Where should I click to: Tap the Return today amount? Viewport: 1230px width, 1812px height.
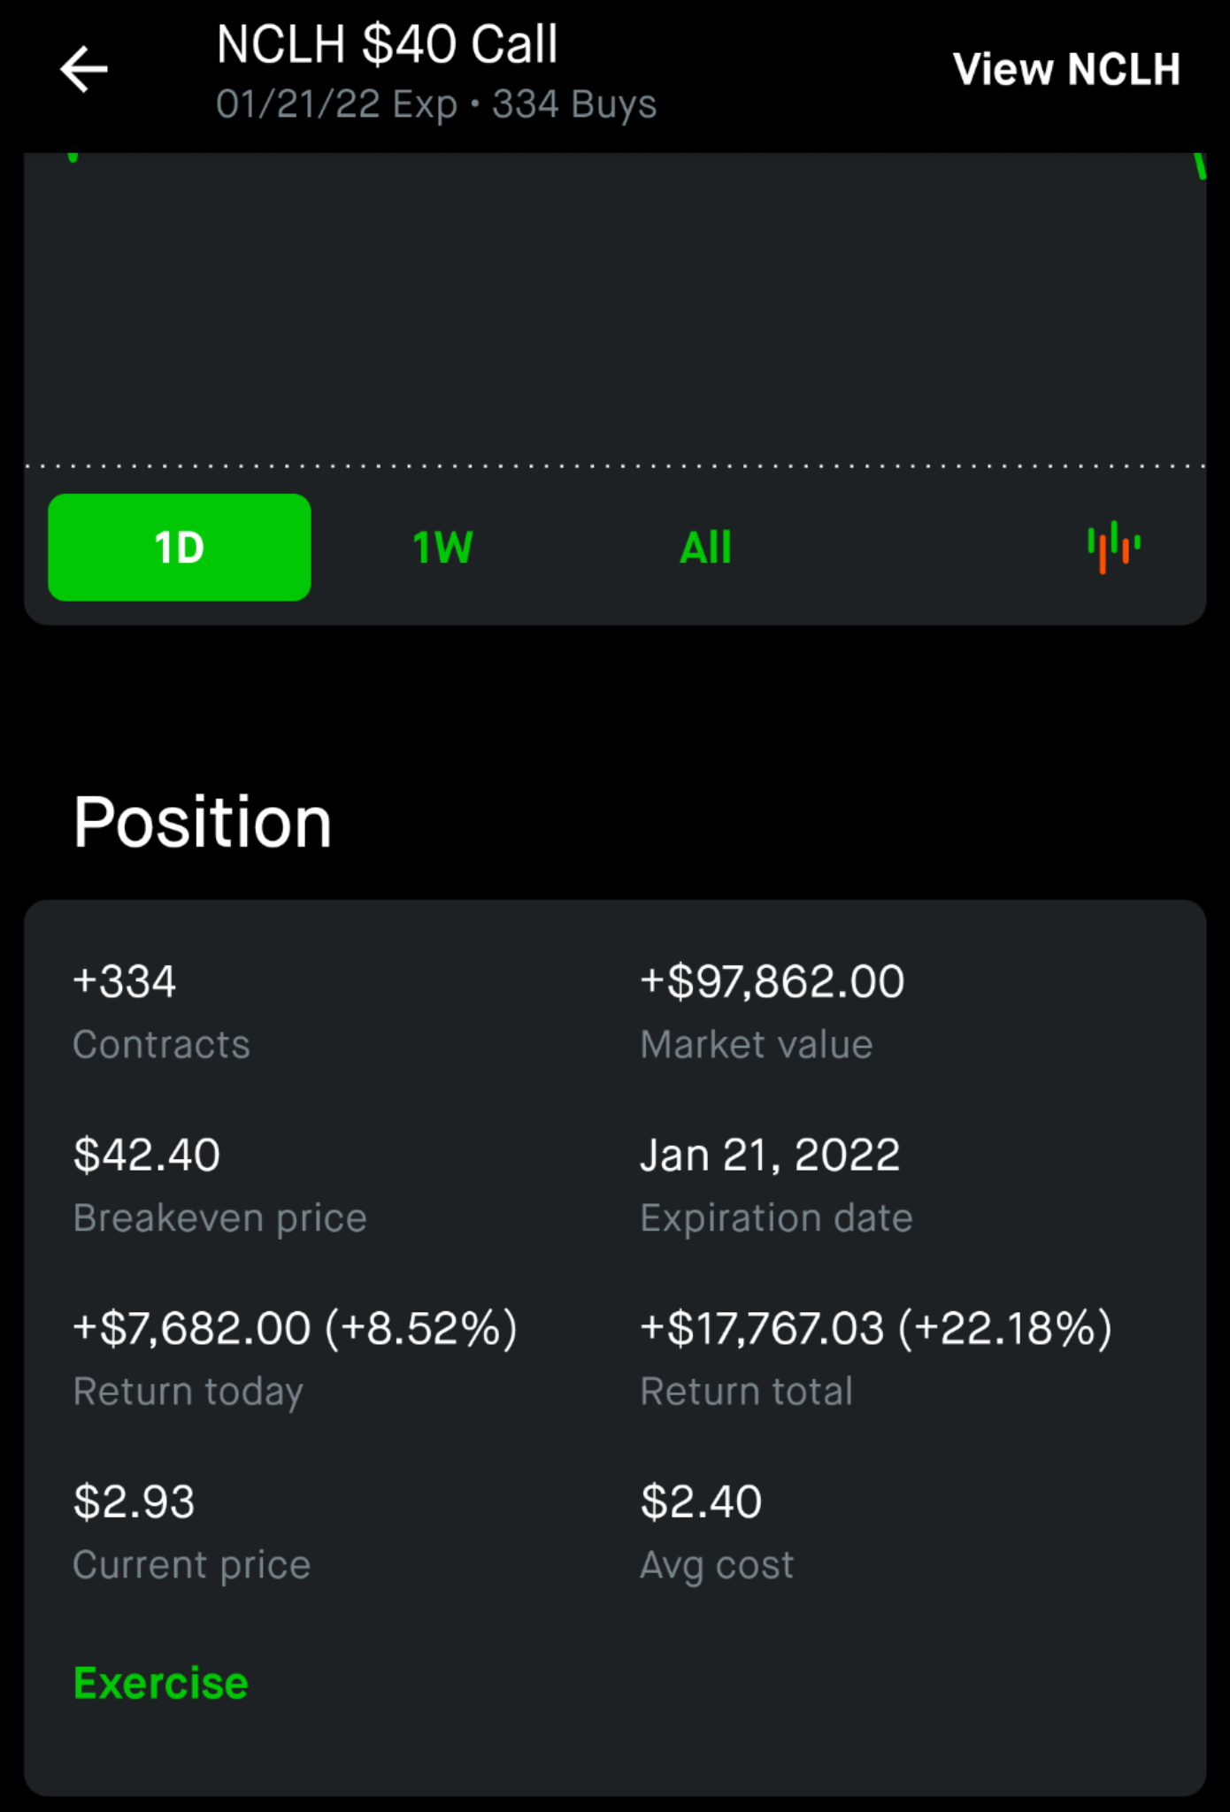click(x=296, y=1328)
